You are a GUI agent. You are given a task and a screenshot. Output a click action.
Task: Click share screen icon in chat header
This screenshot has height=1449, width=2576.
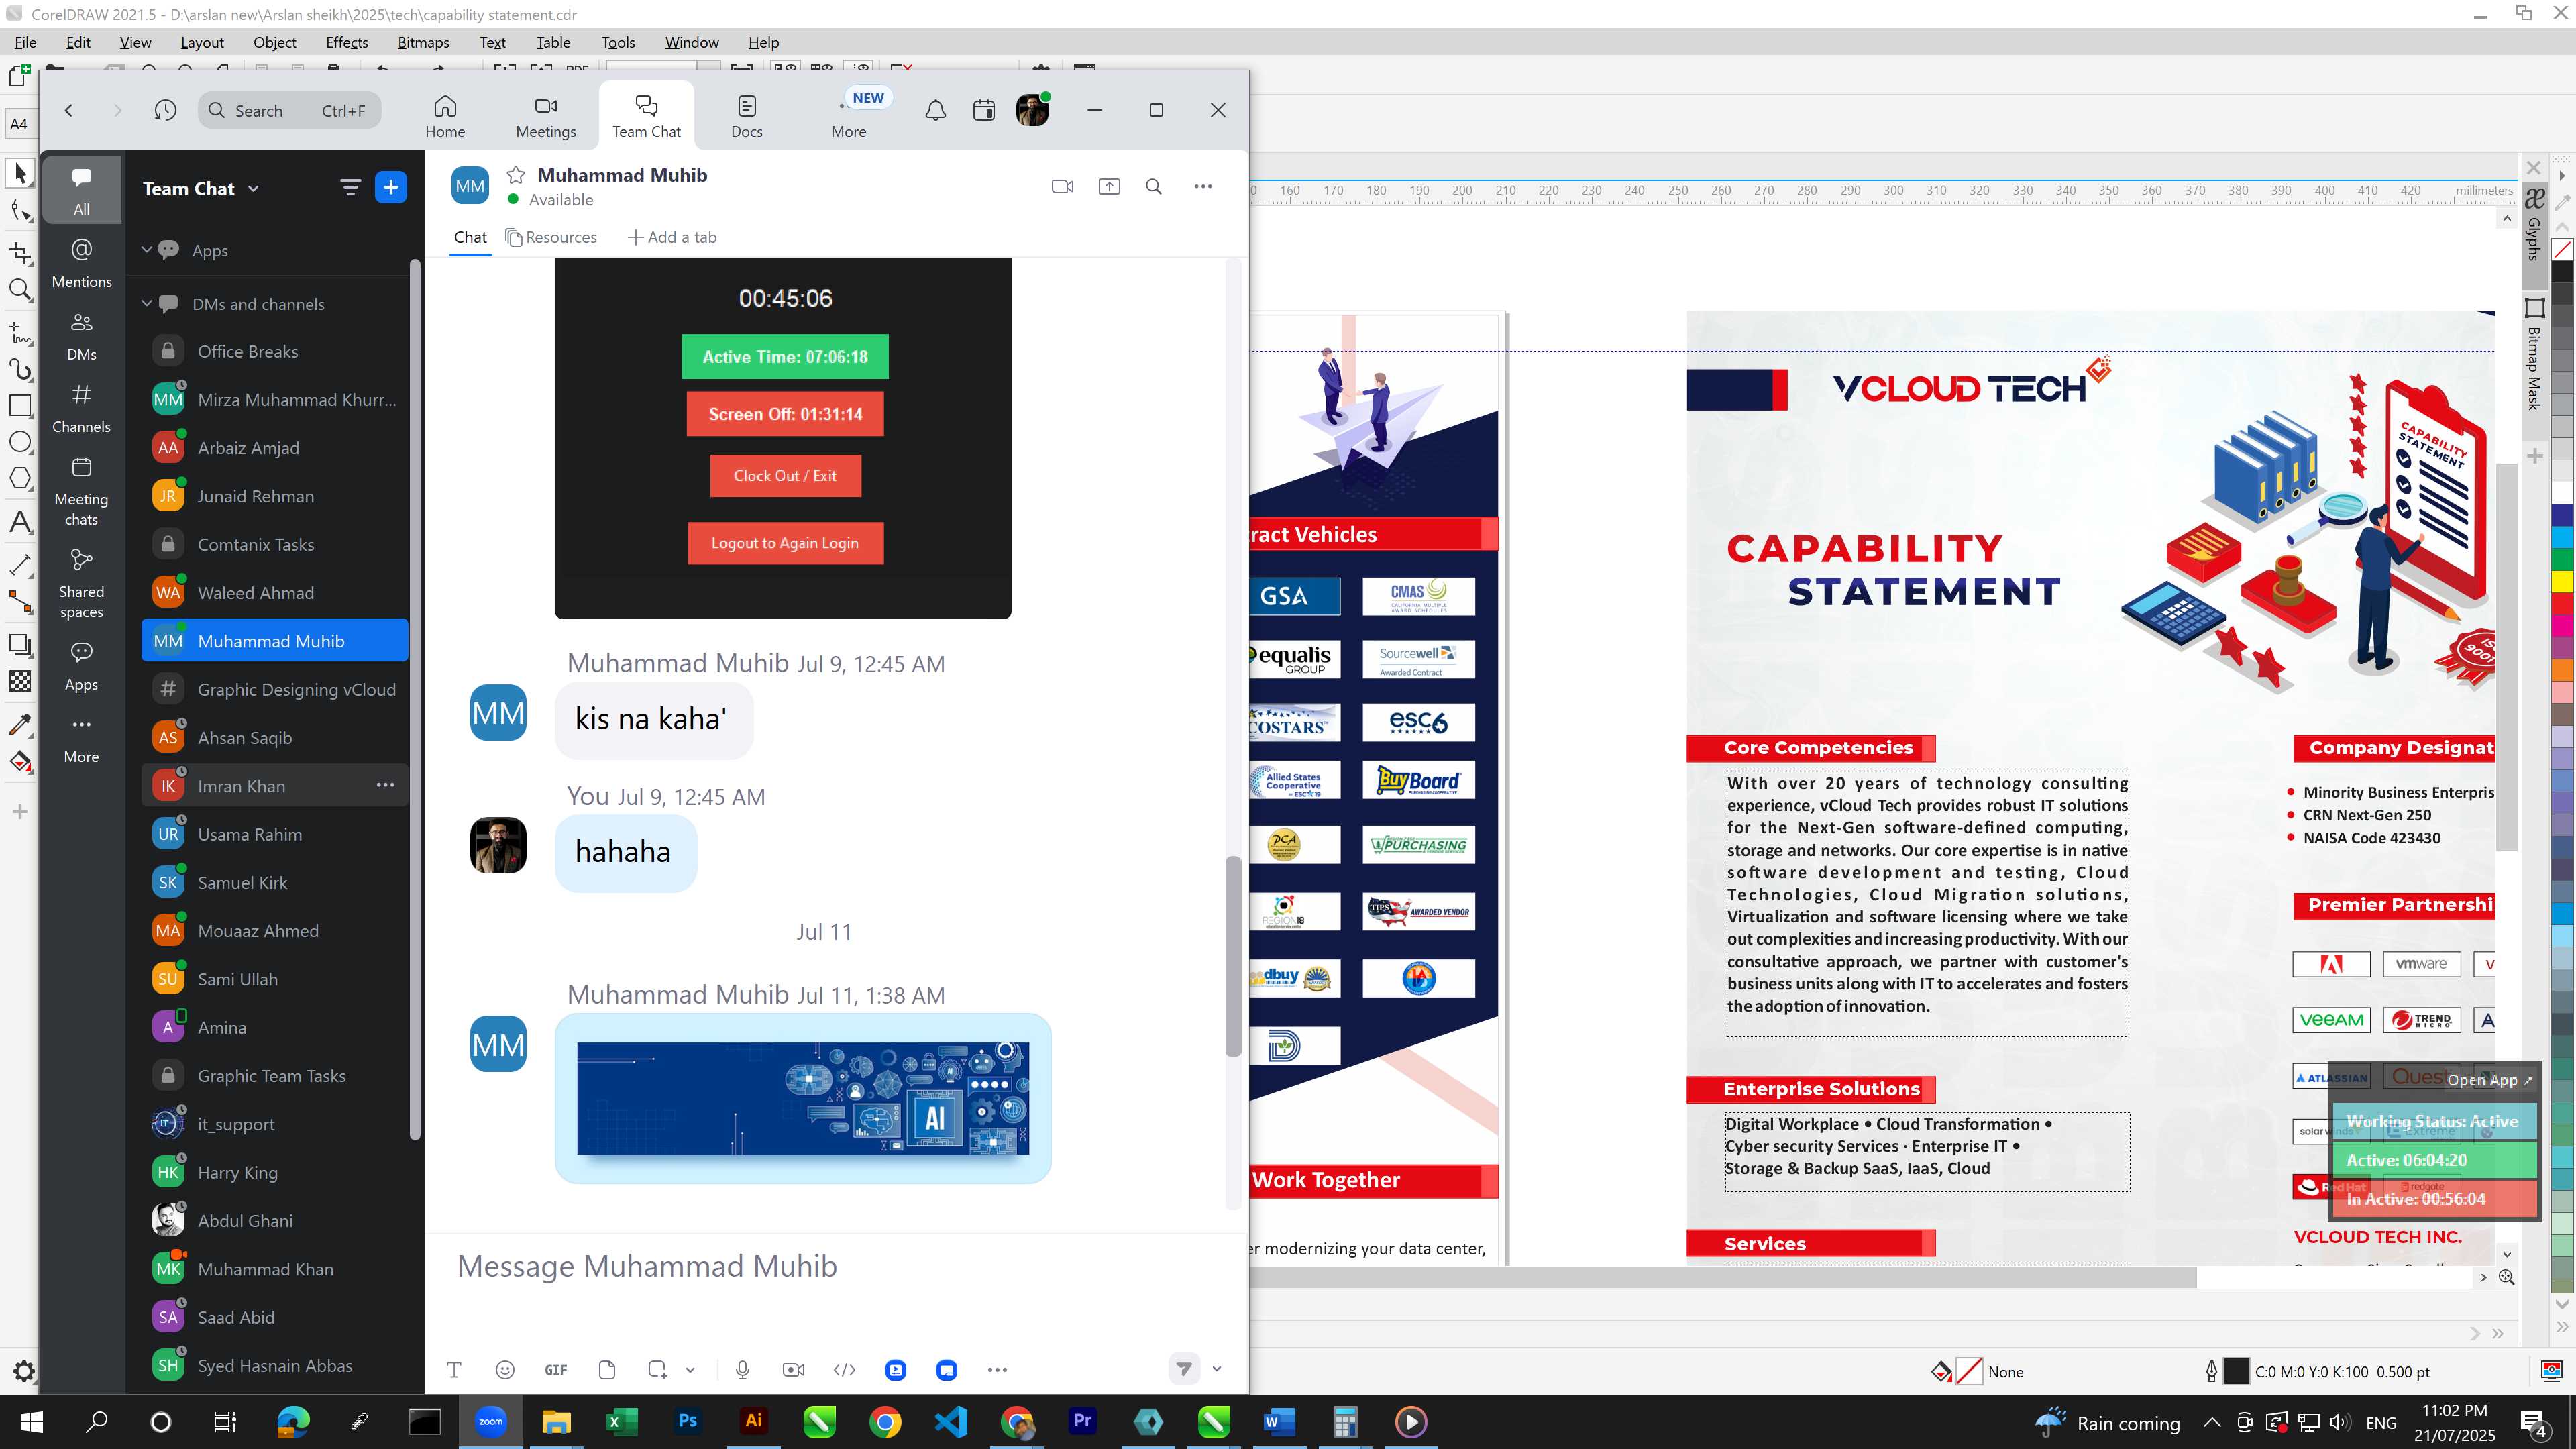click(x=1109, y=186)
